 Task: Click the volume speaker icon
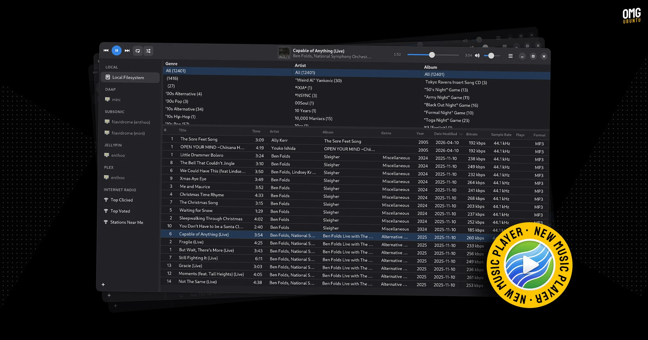point(477,55)
